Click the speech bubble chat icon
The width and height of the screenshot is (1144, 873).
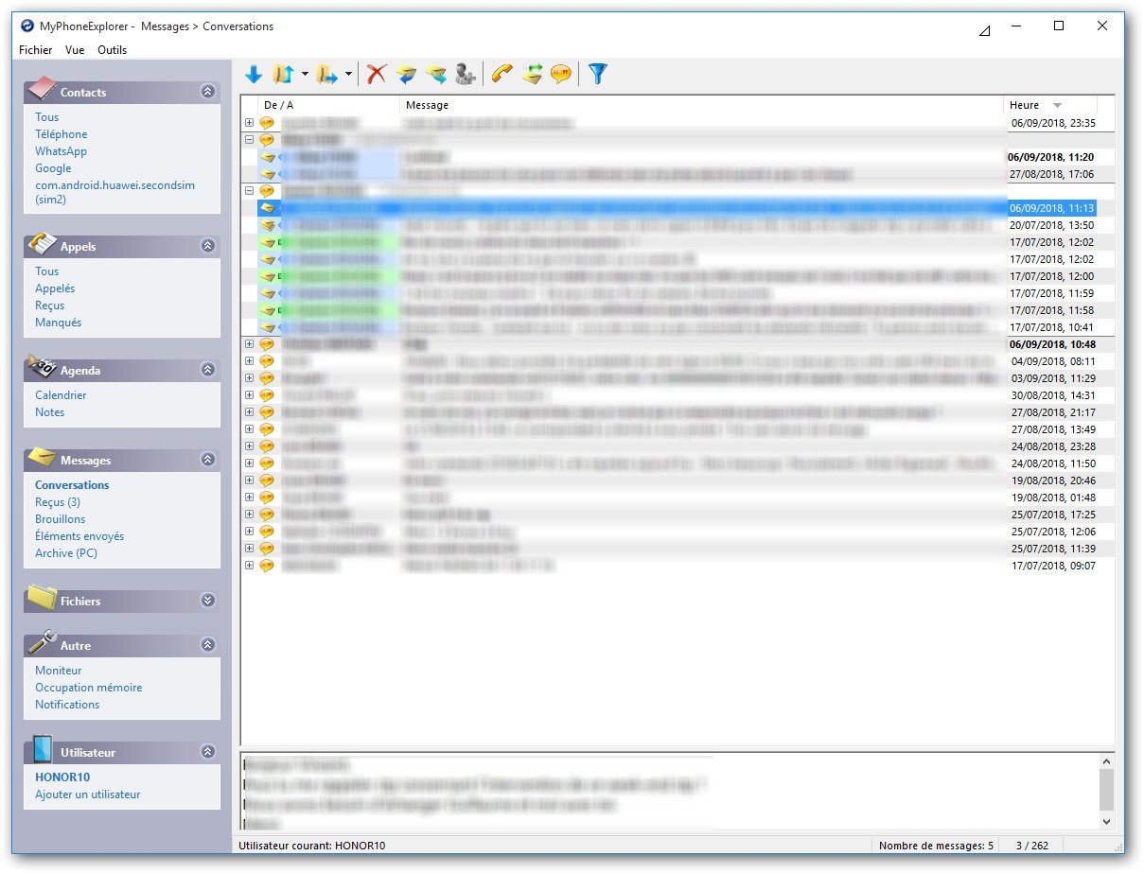561,74
